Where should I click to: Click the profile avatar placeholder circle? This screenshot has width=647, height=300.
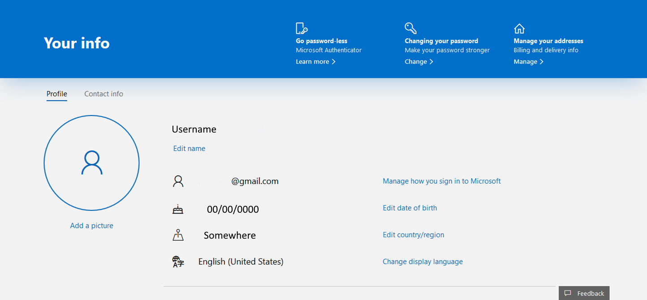(91, 163)
